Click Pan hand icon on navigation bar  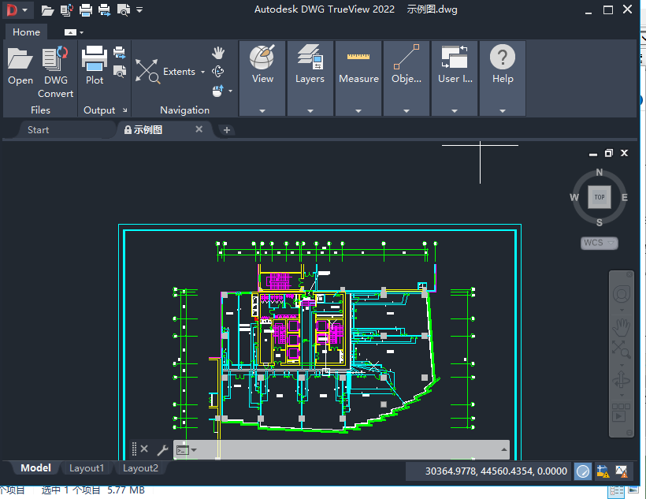pos(622,327)
